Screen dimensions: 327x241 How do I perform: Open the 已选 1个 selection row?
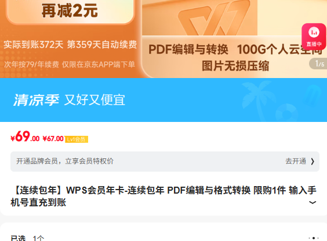click(x=163, y=238)
